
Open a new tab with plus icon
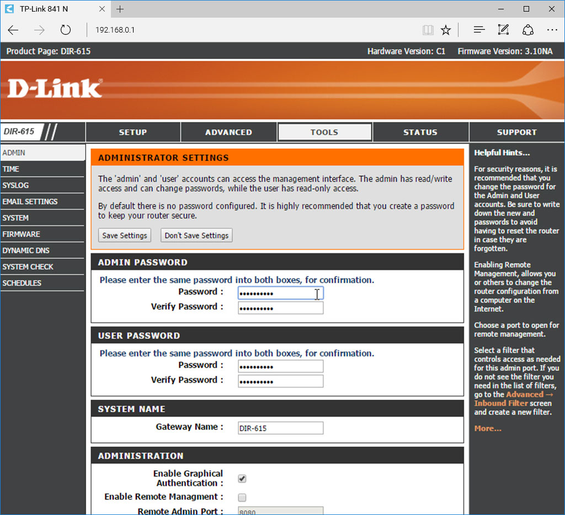coord(120,9)
